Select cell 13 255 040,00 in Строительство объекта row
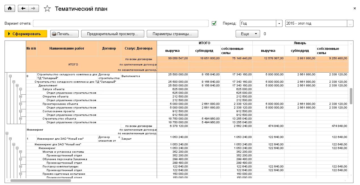Screen dimensions: 360x185 [x=236, y=119]
